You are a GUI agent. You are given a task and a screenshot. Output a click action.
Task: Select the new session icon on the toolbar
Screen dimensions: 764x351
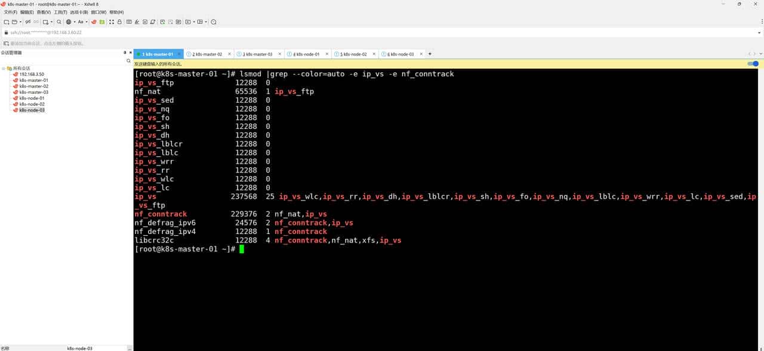pyautogui.click(x=5, y=21)
